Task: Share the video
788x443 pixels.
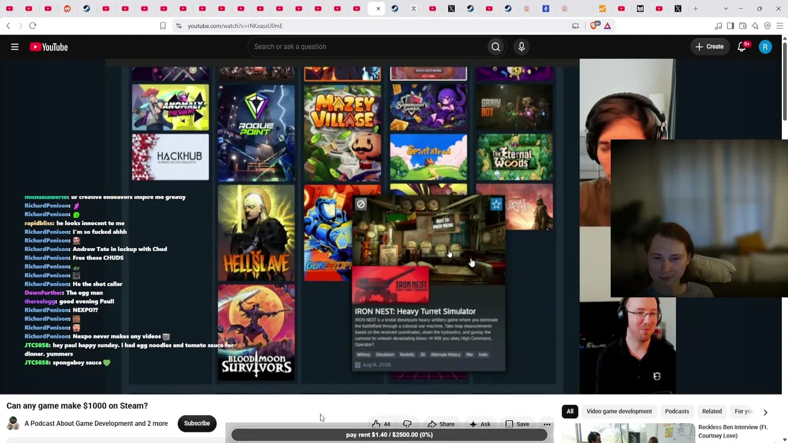Action: 441,424
